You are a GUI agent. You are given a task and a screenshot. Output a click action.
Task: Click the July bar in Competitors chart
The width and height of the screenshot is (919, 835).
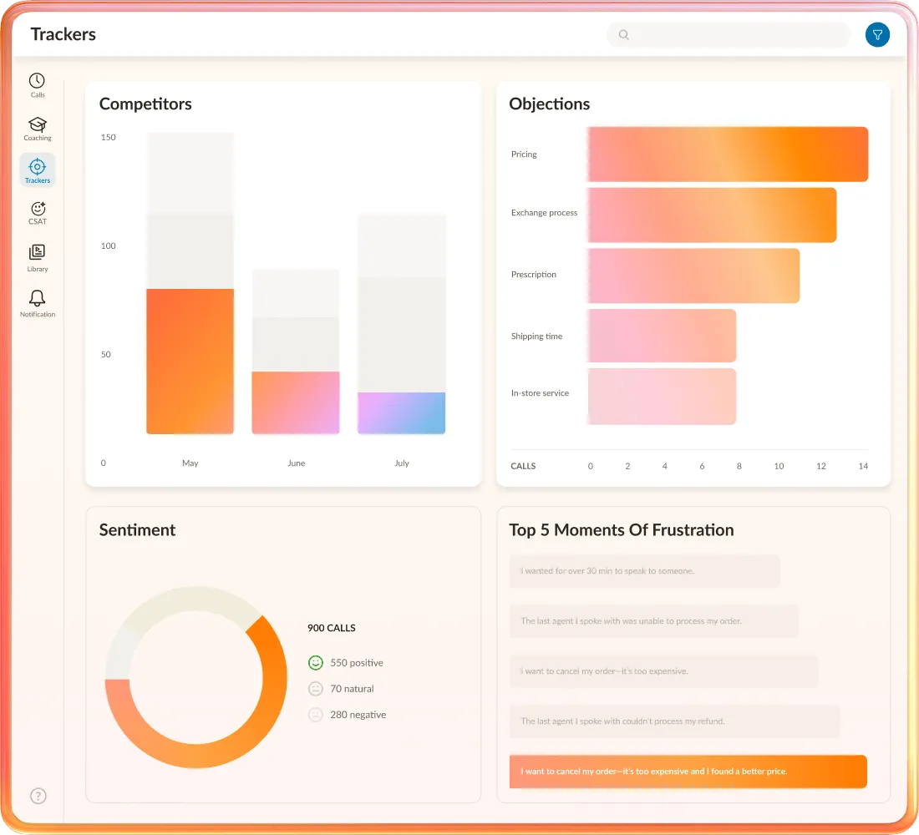point(401,413)
